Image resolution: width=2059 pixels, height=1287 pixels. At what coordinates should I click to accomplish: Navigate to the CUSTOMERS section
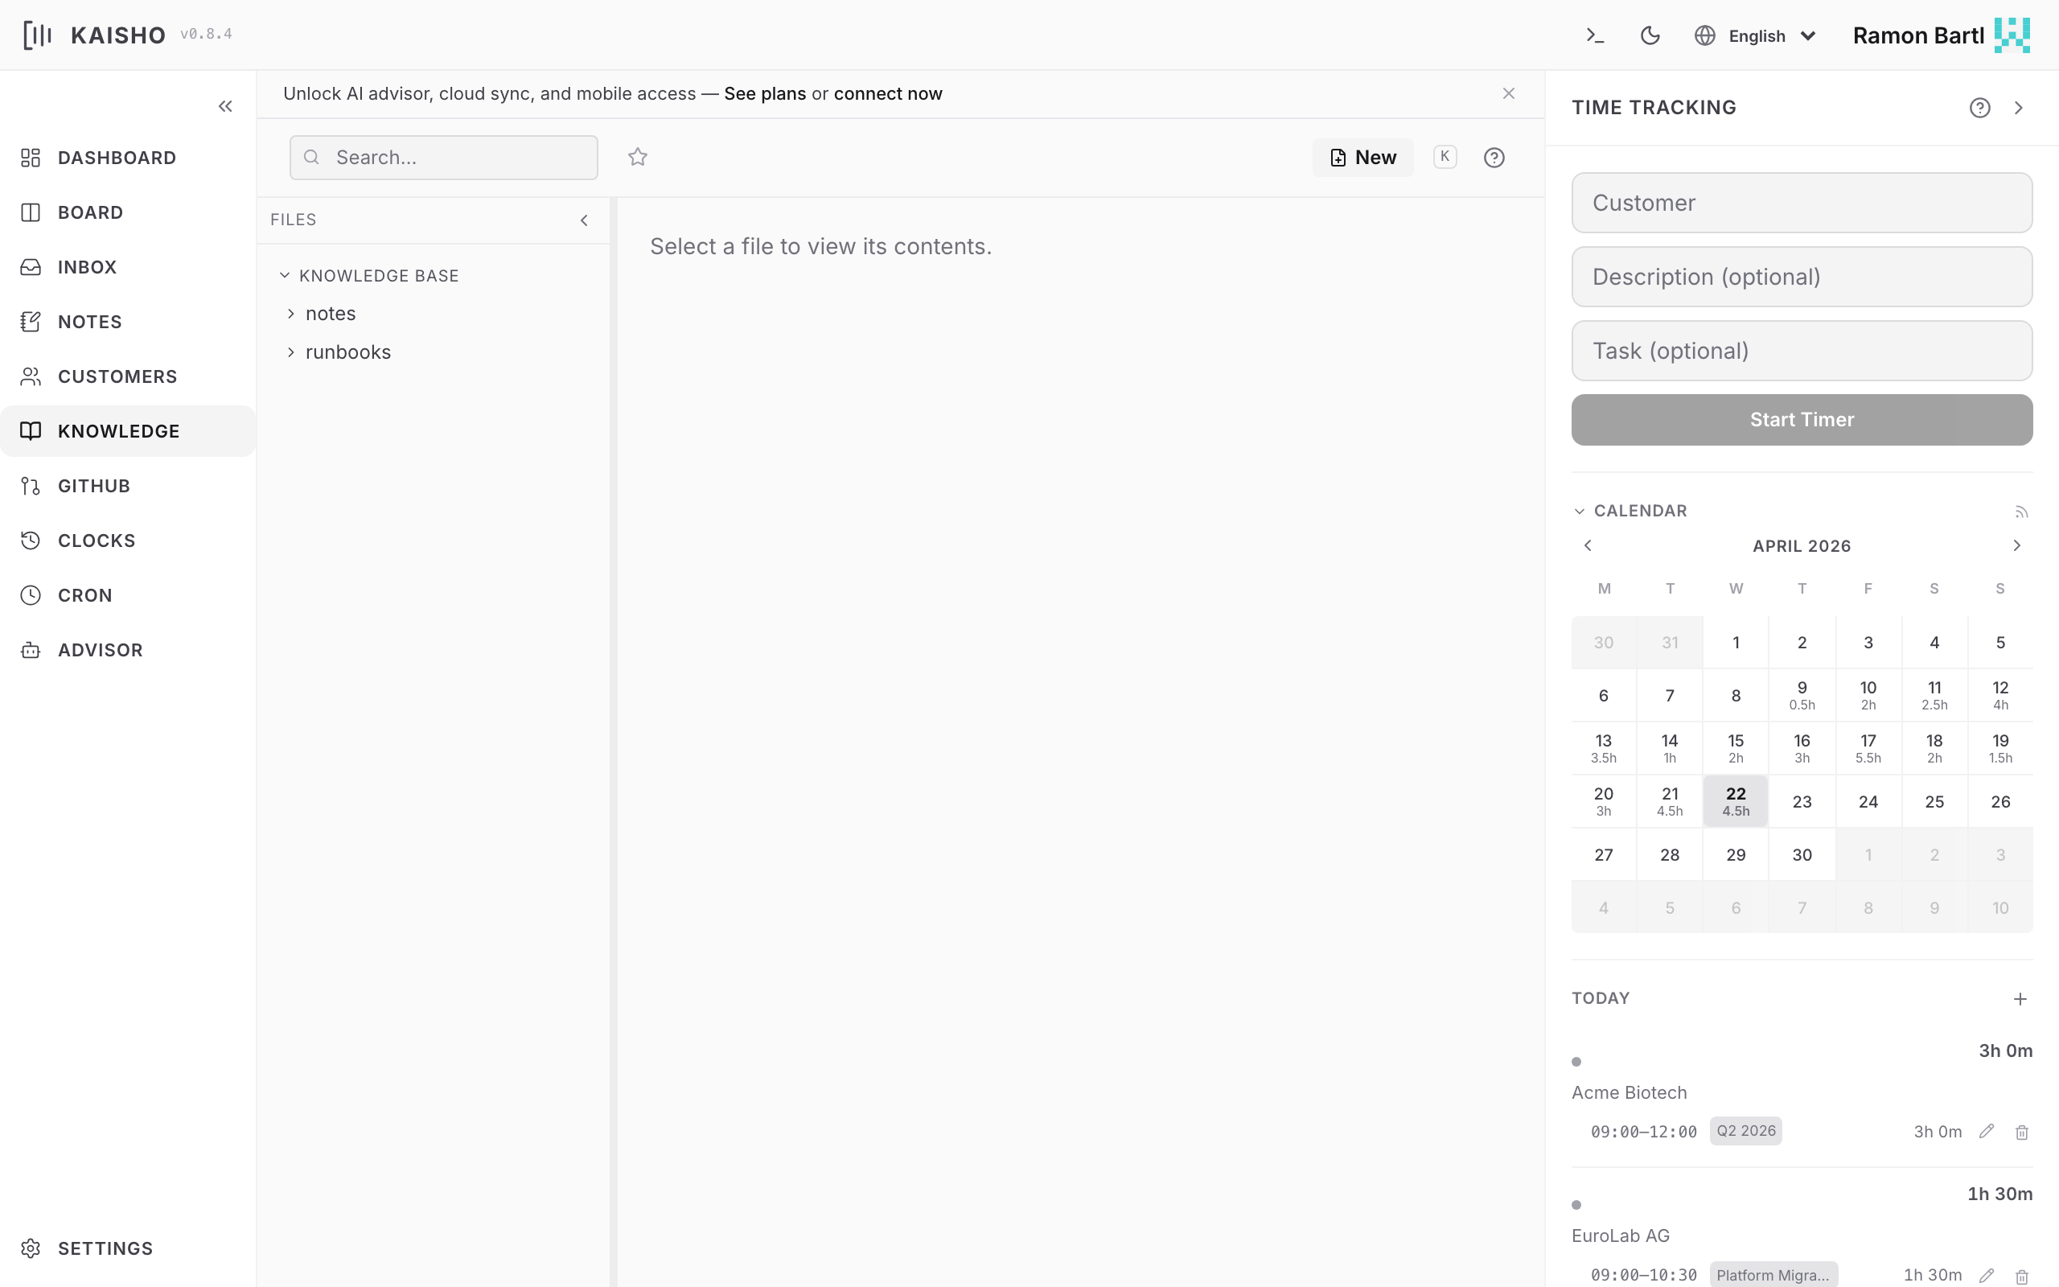117,376
